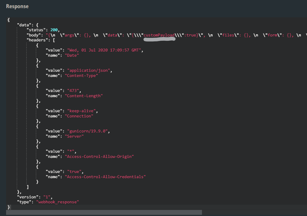The height and width of the screenshot is (216, 307).
Task: Click the "webhook_response" value
Action: tap(58, 202)
